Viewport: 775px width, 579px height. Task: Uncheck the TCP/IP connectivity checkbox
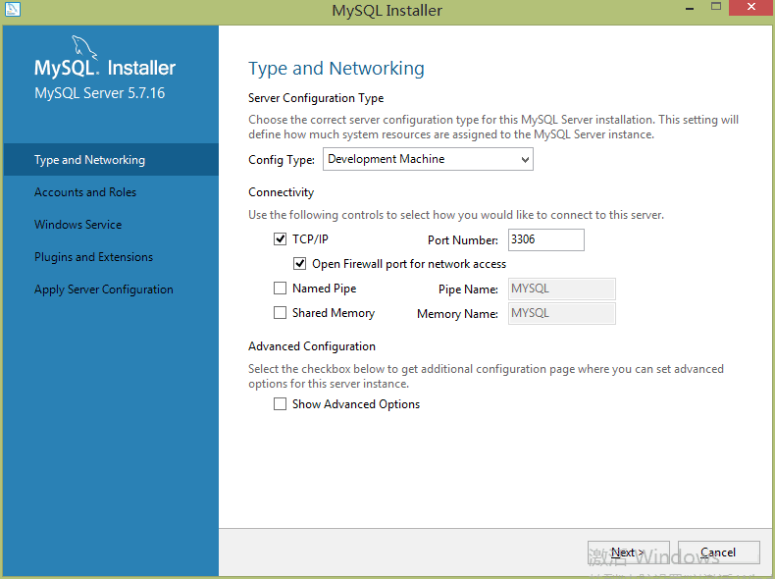click(281, 239)
